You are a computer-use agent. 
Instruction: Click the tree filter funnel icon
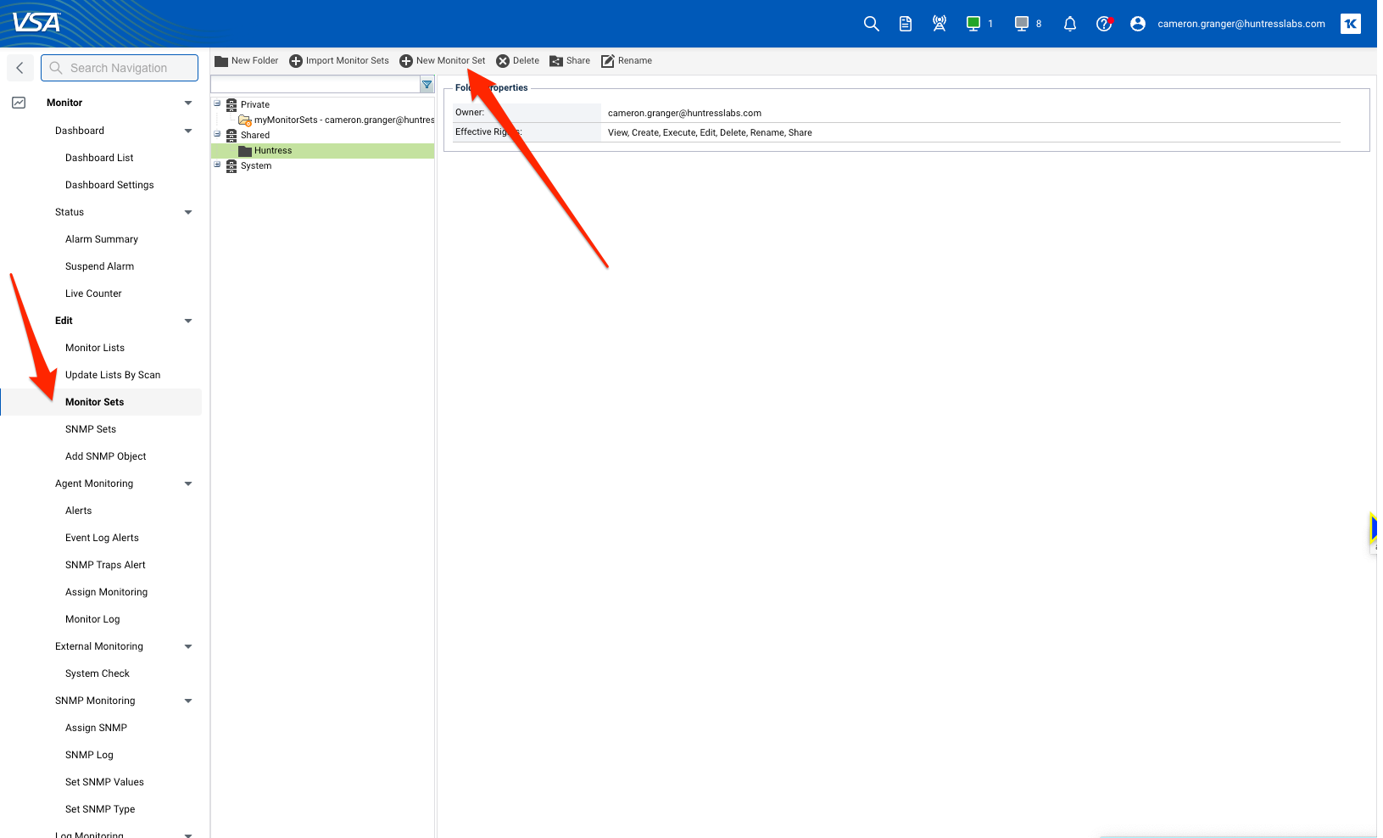point(427,85)
